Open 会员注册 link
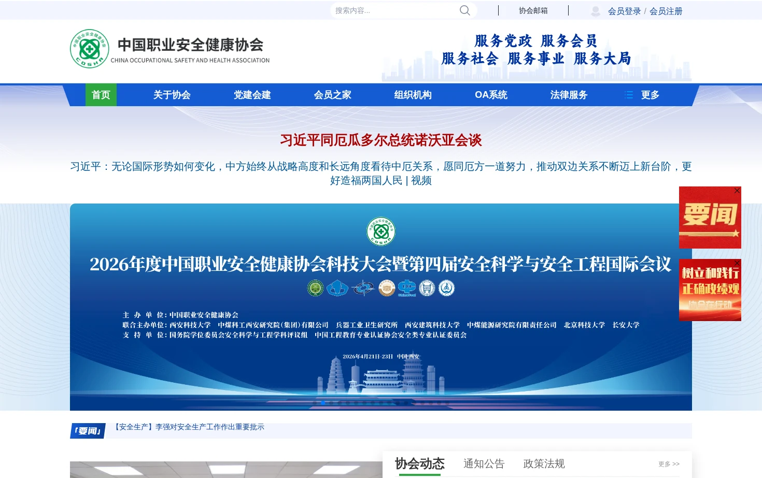This screenshot has width=762, height=478. (666, 11)
